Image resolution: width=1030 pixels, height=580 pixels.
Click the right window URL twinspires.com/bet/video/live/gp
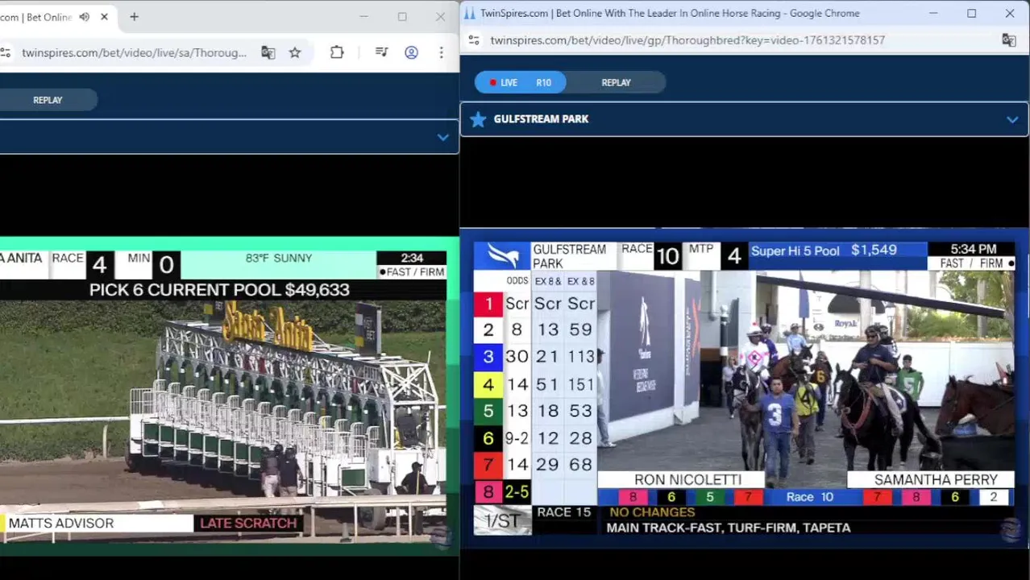pyautogui.click(x=687, y=40)
